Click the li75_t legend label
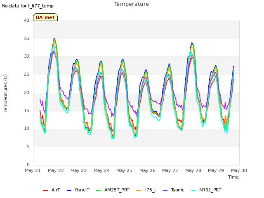 (x=150, y=190)
